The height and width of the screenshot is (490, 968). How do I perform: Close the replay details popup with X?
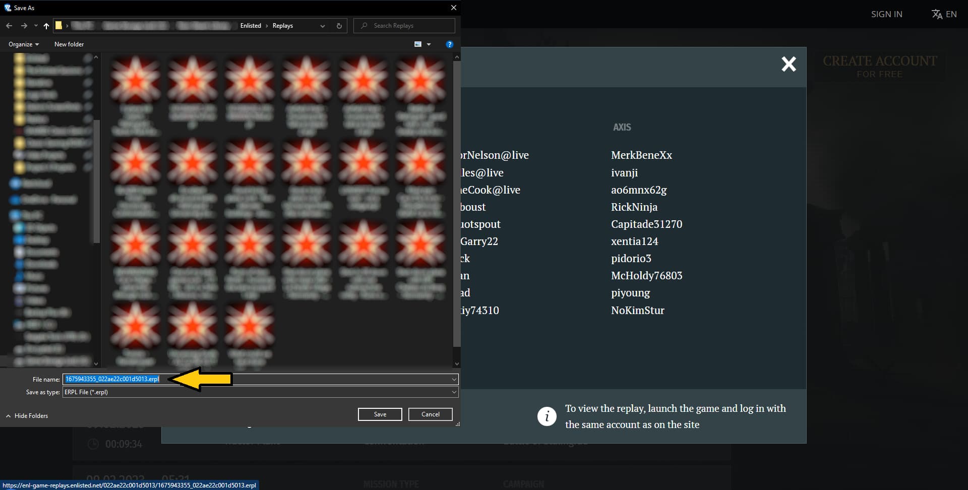pyautogui.click(x=789, y=64)
